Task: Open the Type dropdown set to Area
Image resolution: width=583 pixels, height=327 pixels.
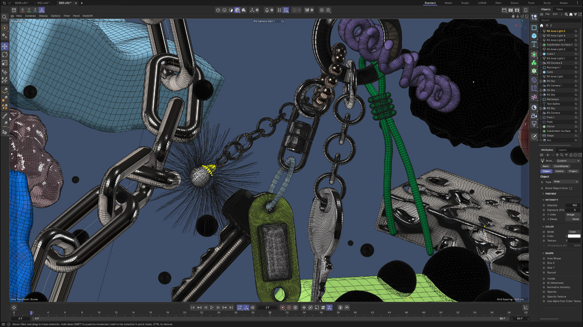Action: 565,182
